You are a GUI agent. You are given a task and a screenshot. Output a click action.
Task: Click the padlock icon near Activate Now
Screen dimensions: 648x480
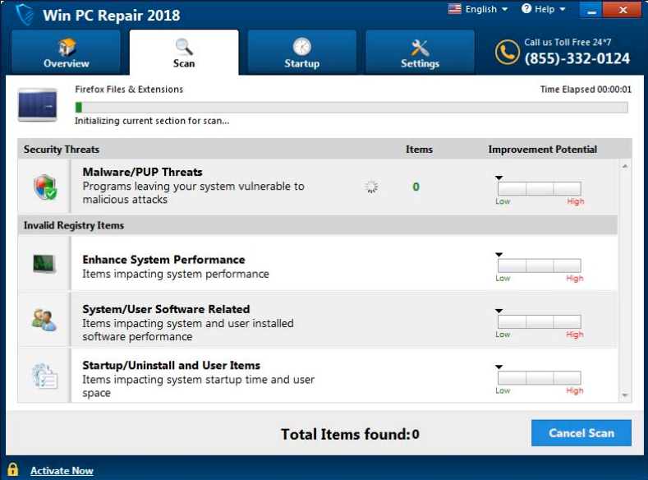12,470
